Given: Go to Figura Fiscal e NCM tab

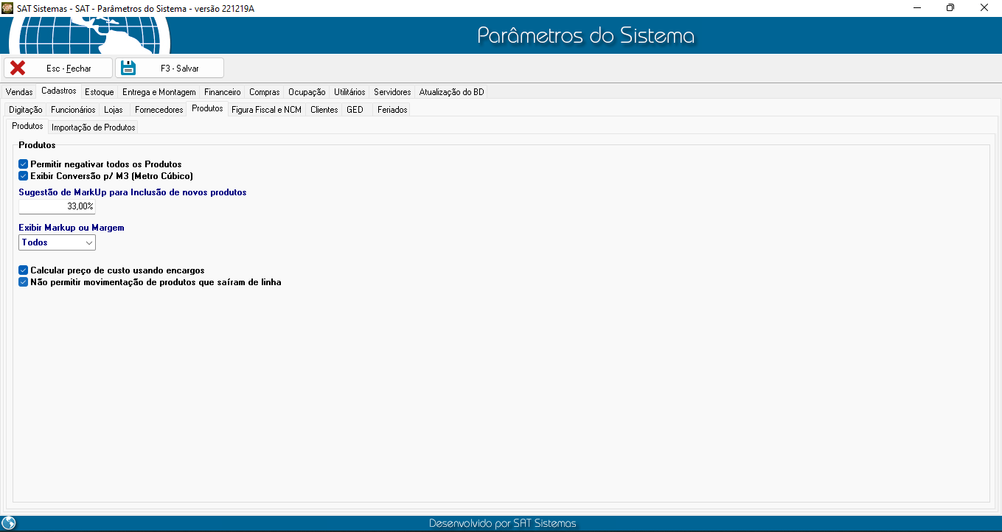Looking at the screenshot, I should pos(266,110).
